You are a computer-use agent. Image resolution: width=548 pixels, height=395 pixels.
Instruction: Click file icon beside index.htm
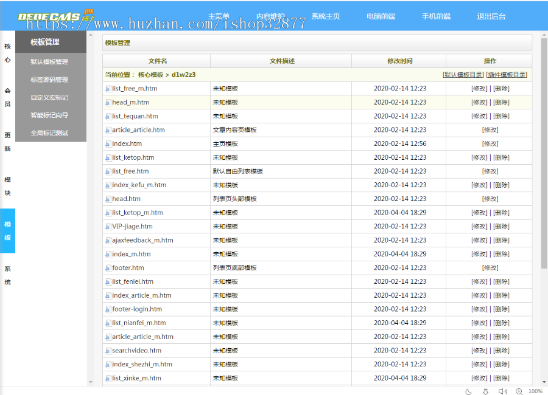[x=108, y=144]
